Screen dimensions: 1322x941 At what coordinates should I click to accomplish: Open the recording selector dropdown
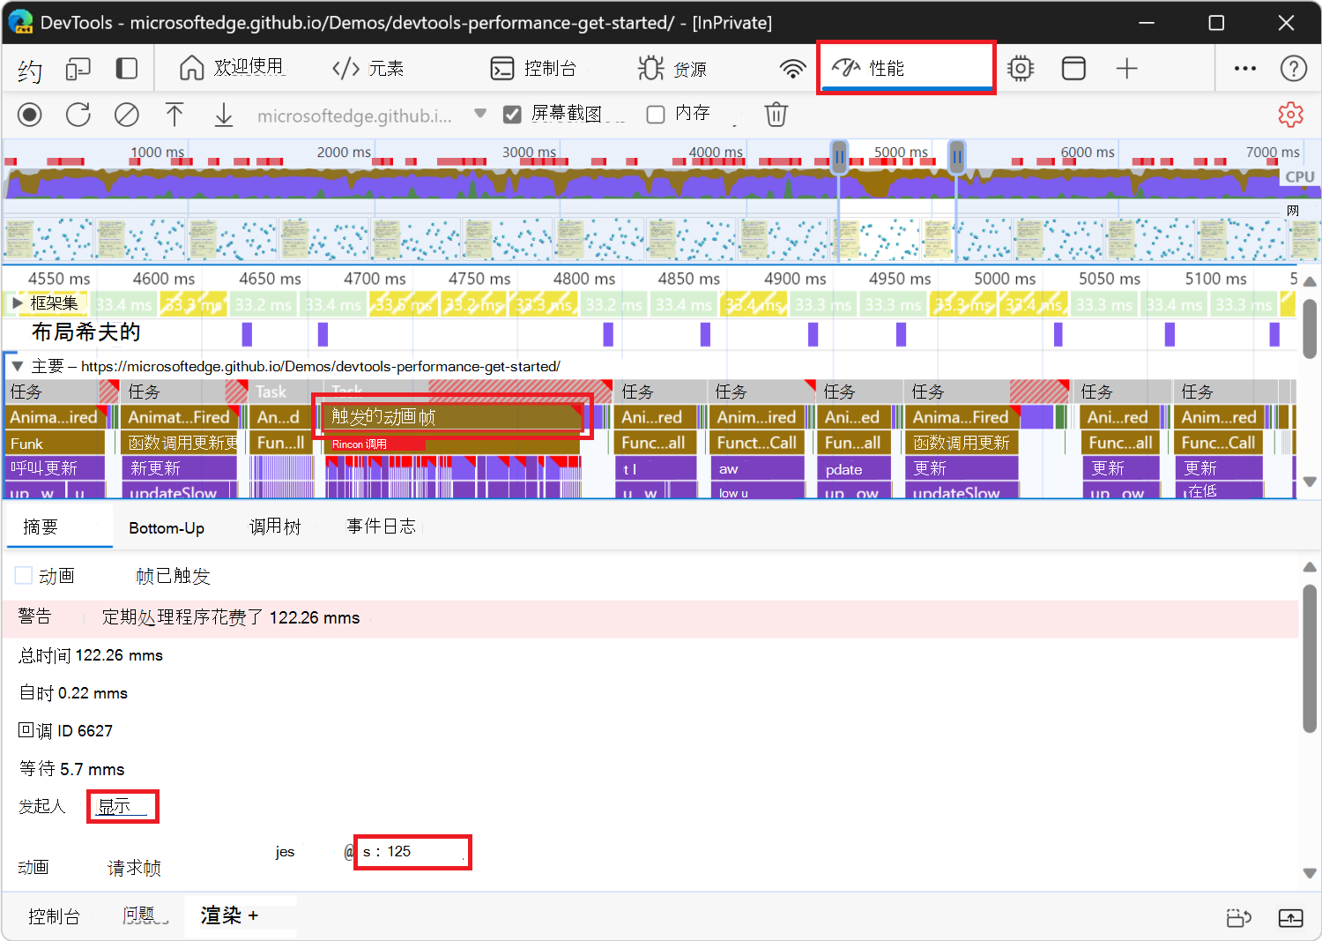372,115
